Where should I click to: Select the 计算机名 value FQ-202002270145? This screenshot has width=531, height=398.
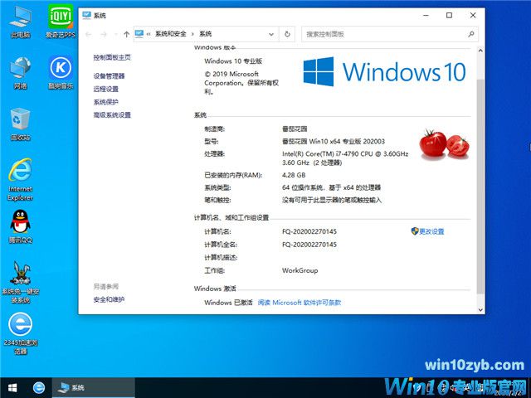tap(309, 231)
